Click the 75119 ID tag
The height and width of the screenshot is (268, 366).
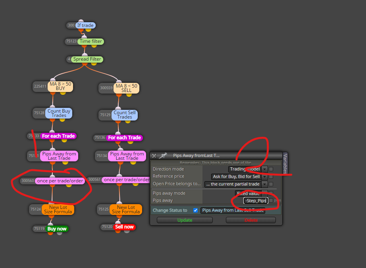39,229
